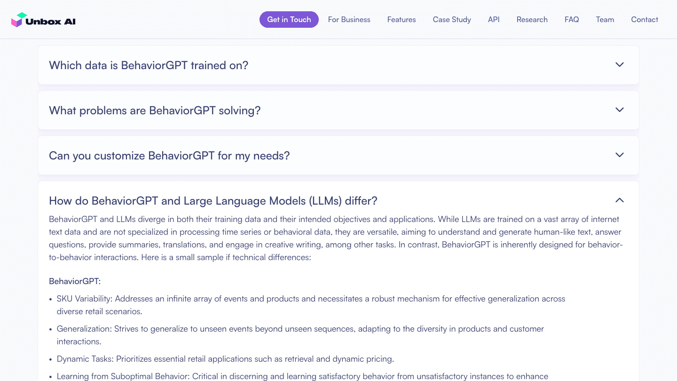677x381 pixels.
Task: Click the 'SKU Variability' bullet text
Action: [311, 305]
